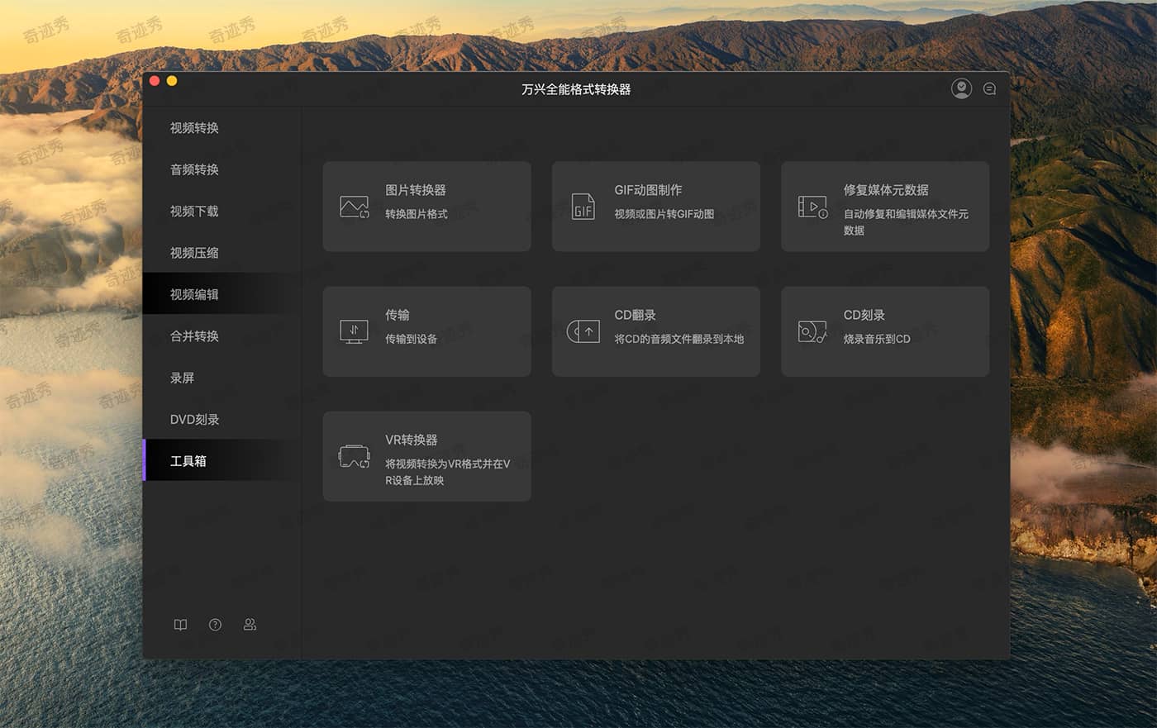
Task: Switch to 录屏 (Screen Record) tab
Action: click(x=182, y=378)
